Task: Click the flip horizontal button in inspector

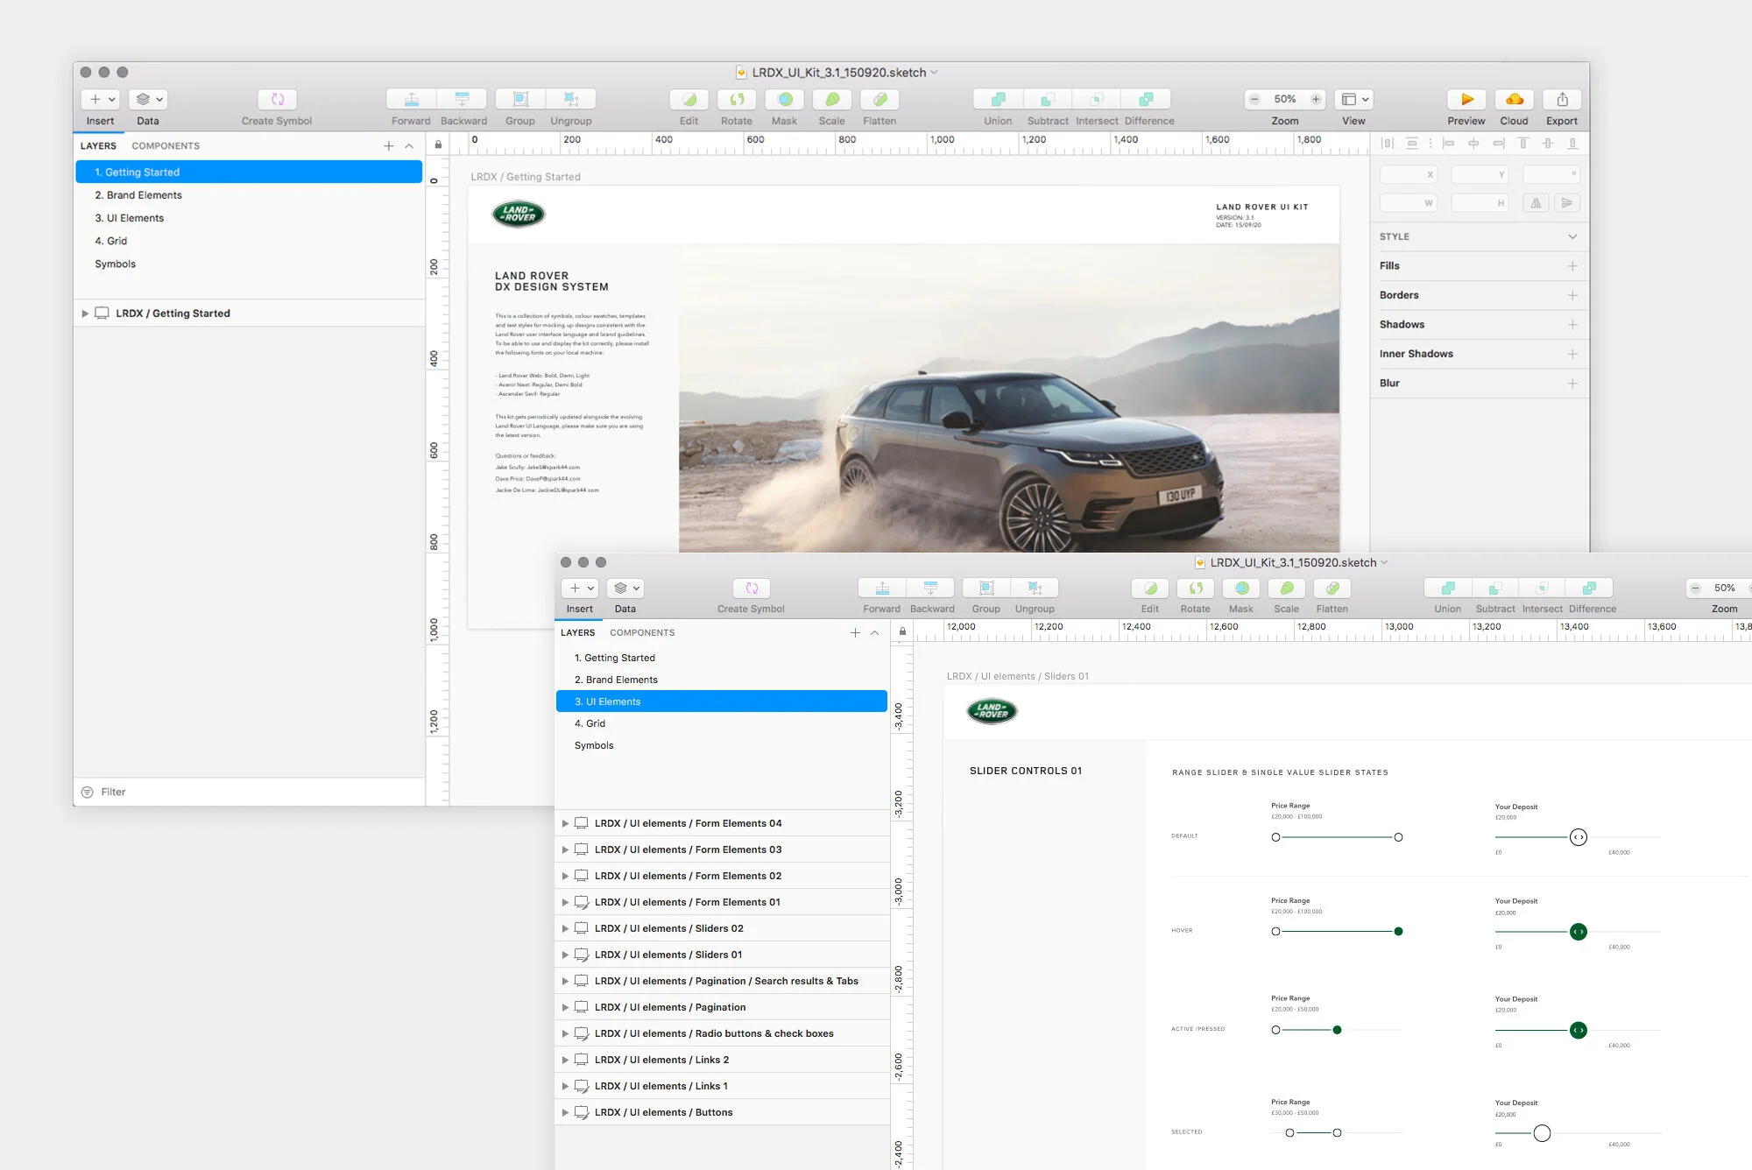Action: click(x=1536, y=203)
